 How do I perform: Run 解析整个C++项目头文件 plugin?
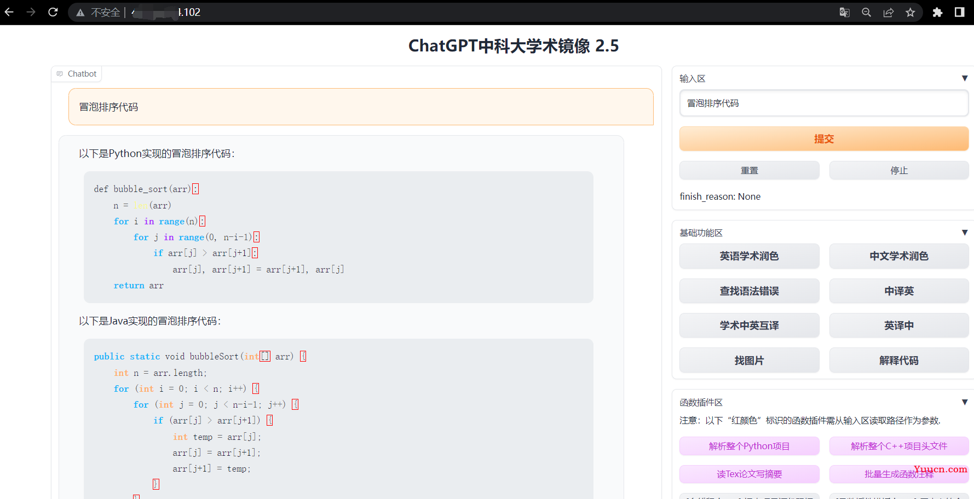tap(899, 446)
